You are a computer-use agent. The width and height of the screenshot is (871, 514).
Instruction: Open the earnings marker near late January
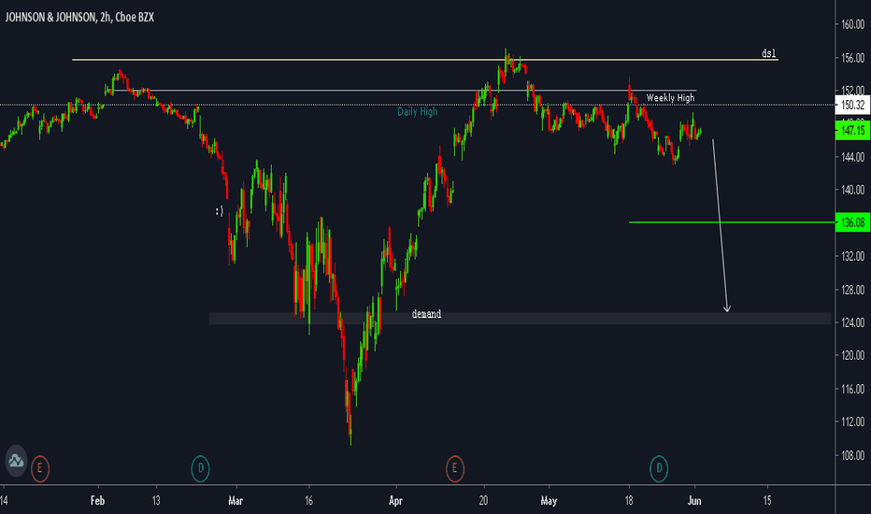tap(40, 468)
